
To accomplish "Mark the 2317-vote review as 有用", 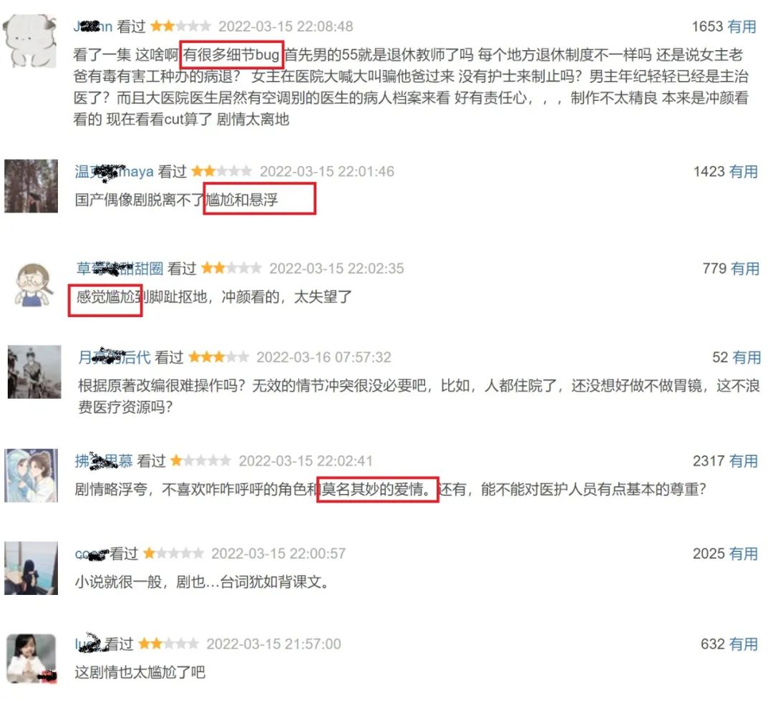I will click(743, 461).
